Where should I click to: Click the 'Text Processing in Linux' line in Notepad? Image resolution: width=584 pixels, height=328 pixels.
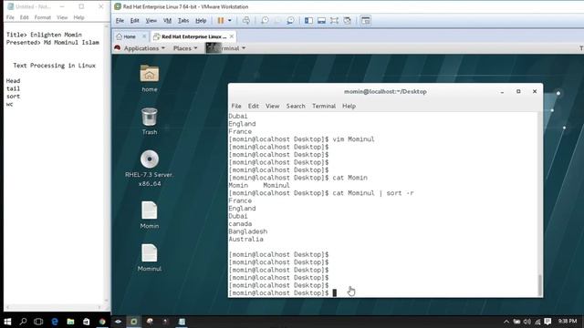click(x=55, y=66)
